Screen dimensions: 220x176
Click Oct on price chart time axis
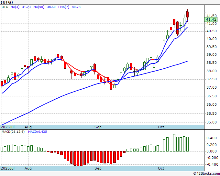(x=161, y=127)
